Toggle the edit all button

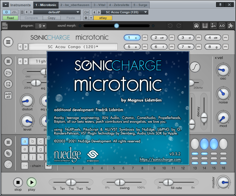[8, 95]
